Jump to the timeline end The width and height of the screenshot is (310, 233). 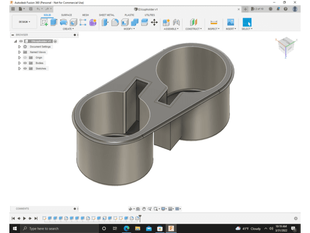coord(36,218)
